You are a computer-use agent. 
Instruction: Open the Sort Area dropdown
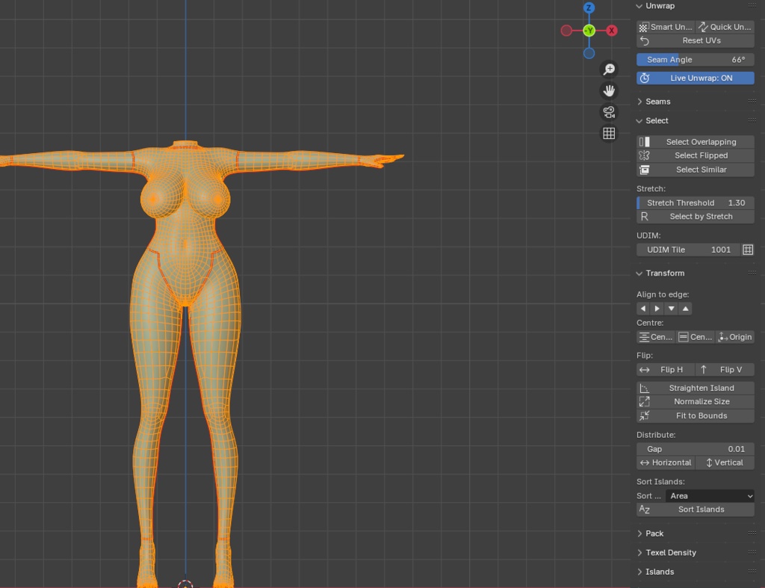(710, 496)
